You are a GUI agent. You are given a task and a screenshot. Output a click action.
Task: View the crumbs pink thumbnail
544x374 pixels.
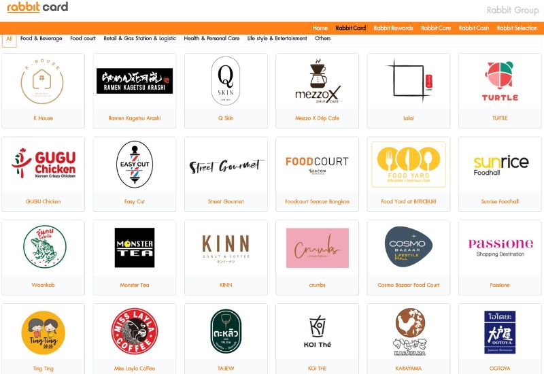coord(317,248)
